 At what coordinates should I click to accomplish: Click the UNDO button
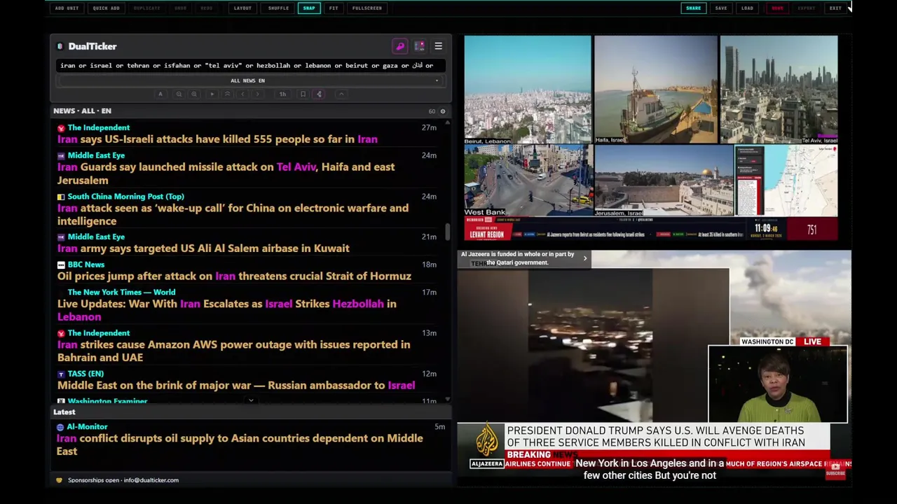coord(181,8)
